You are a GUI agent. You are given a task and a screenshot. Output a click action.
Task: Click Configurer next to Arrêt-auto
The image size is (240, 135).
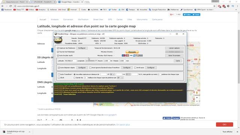[151, 67]
